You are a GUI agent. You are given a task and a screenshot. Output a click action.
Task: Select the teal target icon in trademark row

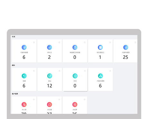pos(75,76)
